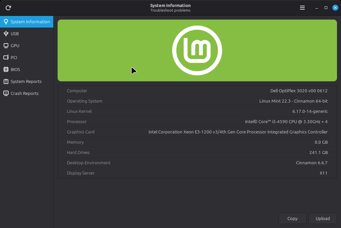
Task: Click the Upload button
Action: tap(323, 218)
